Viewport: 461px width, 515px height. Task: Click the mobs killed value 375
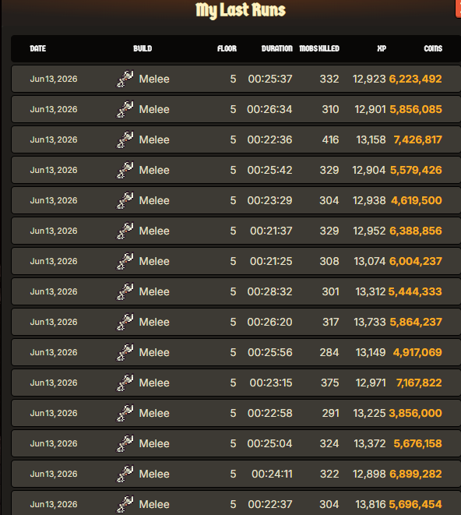(329, 383)
